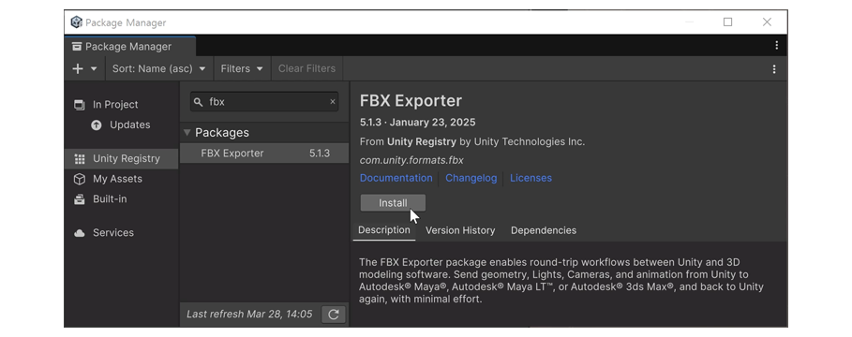Open the Package Manager tab kebab menu
Image resolution: width=852 pixels, height=337 pixels.
(x=776, y=46)
